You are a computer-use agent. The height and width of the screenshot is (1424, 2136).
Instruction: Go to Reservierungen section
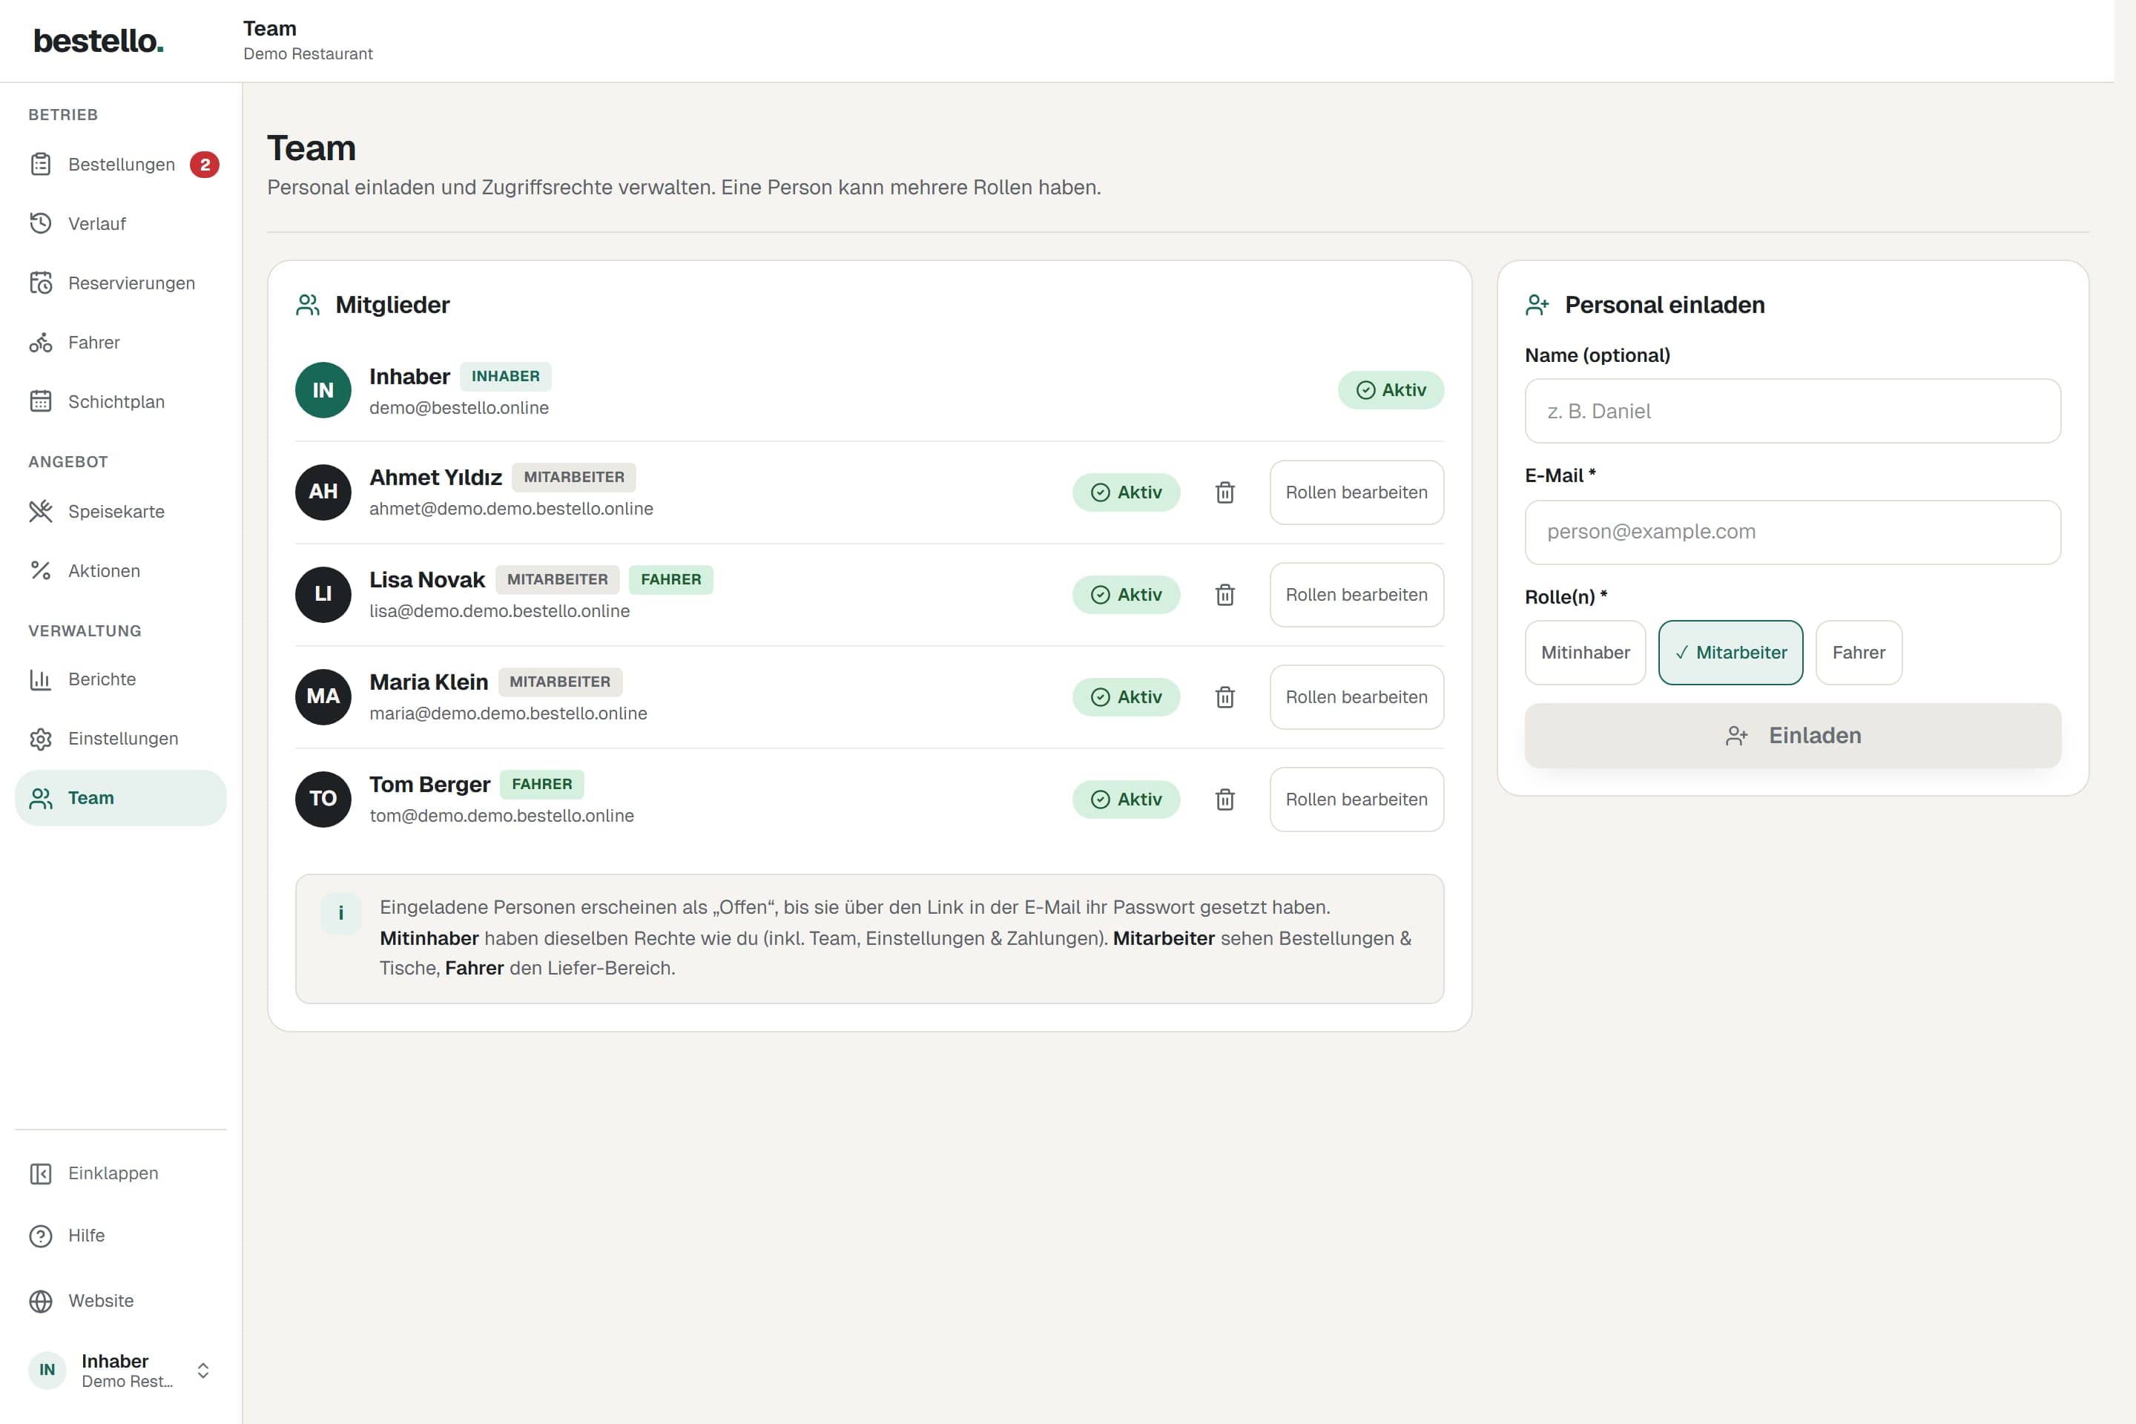120,283
